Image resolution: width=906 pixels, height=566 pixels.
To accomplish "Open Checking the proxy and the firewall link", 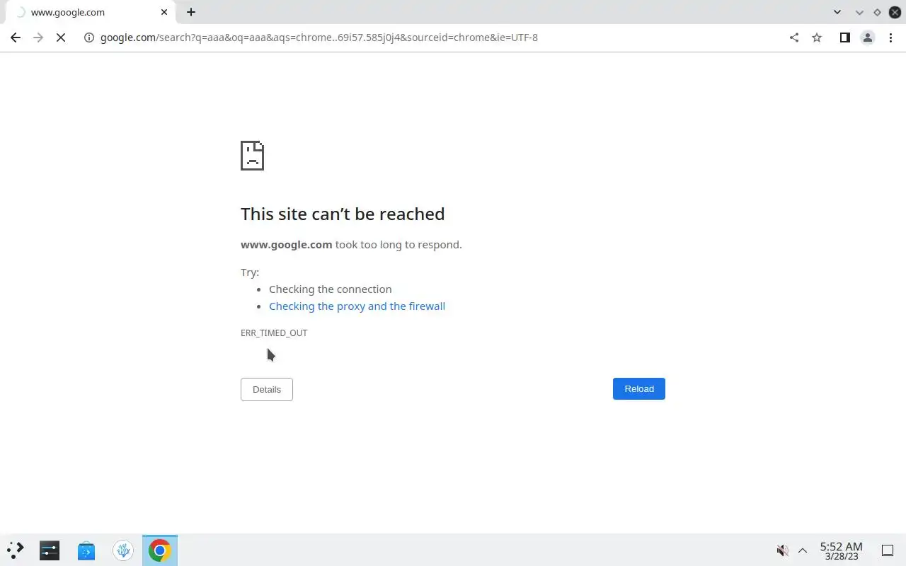I will 357,306.
